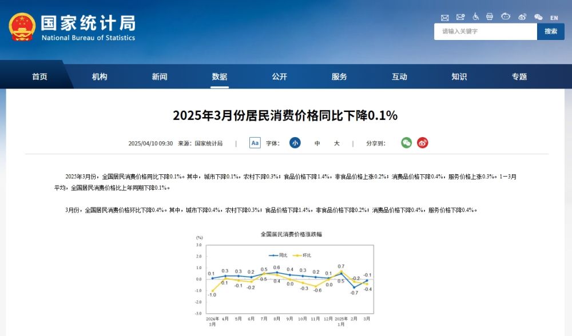The image size is (572, 336).
Task: Click the 搜索 search button
Action: [x=551, y=31]
